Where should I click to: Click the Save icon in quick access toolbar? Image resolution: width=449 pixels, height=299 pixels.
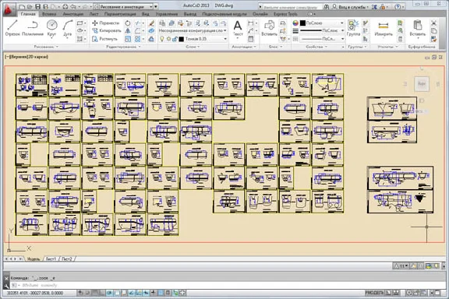37,6
